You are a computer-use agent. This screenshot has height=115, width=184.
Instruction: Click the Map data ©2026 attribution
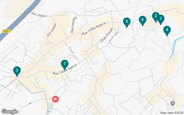point(172,113)
